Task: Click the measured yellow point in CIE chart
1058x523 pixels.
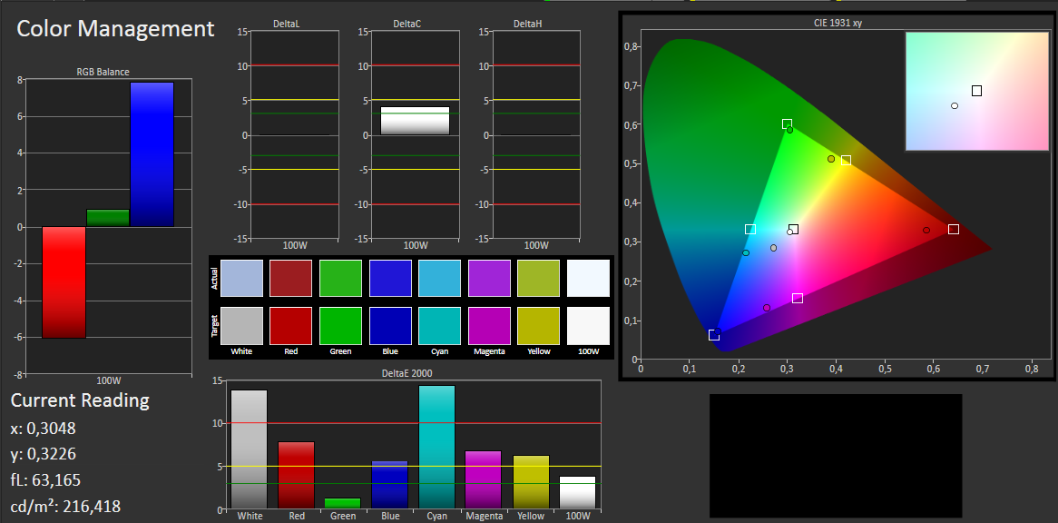Action: pos(831,159)
